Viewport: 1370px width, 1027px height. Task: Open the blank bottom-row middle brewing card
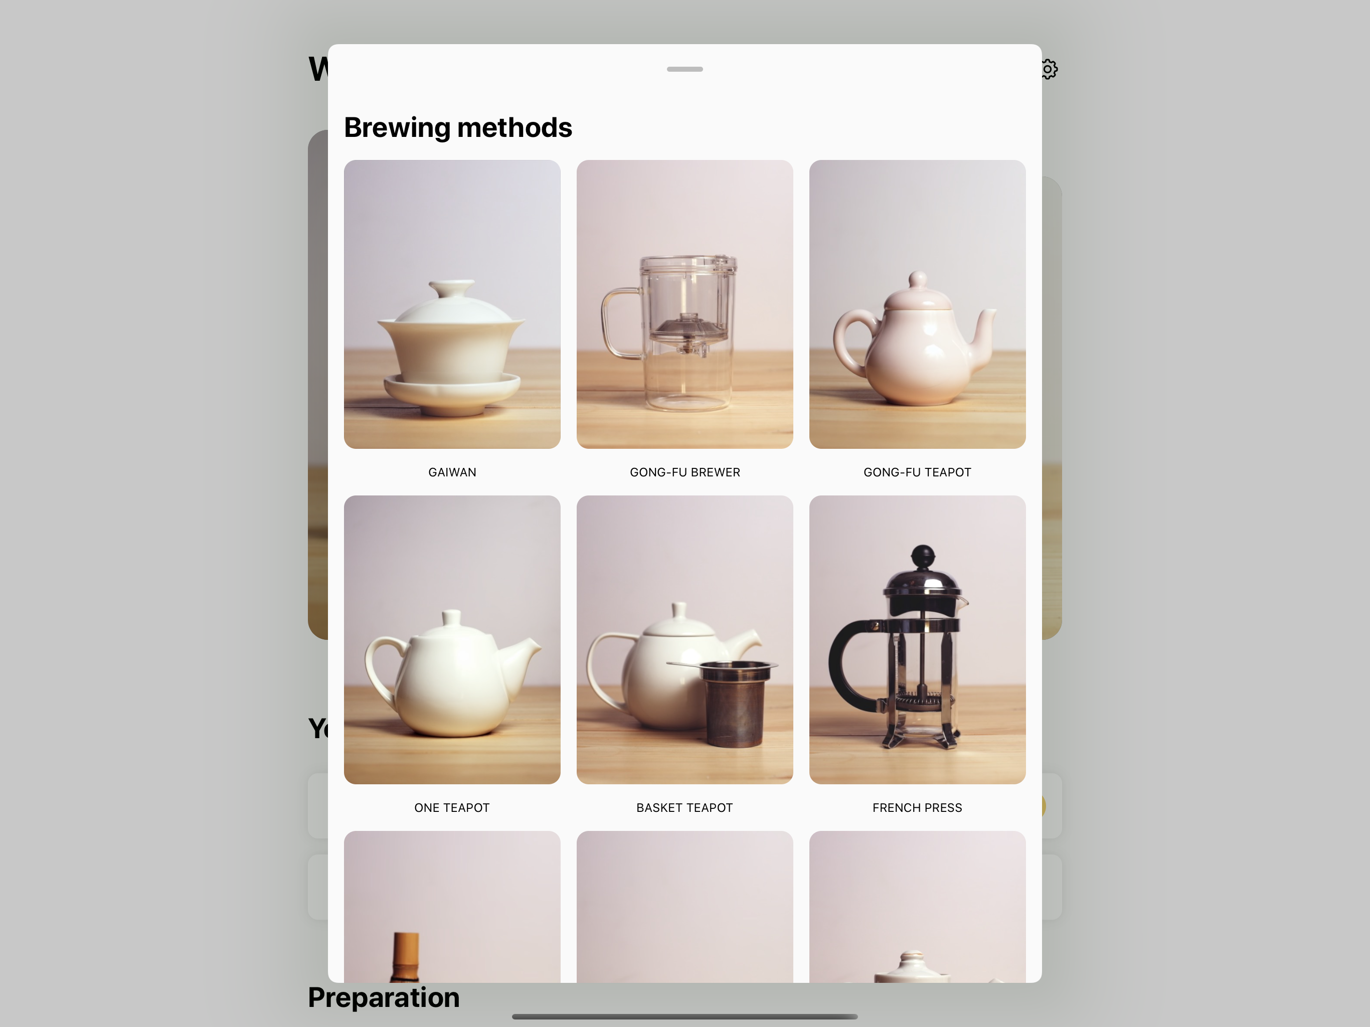click(x=684, y=907)
